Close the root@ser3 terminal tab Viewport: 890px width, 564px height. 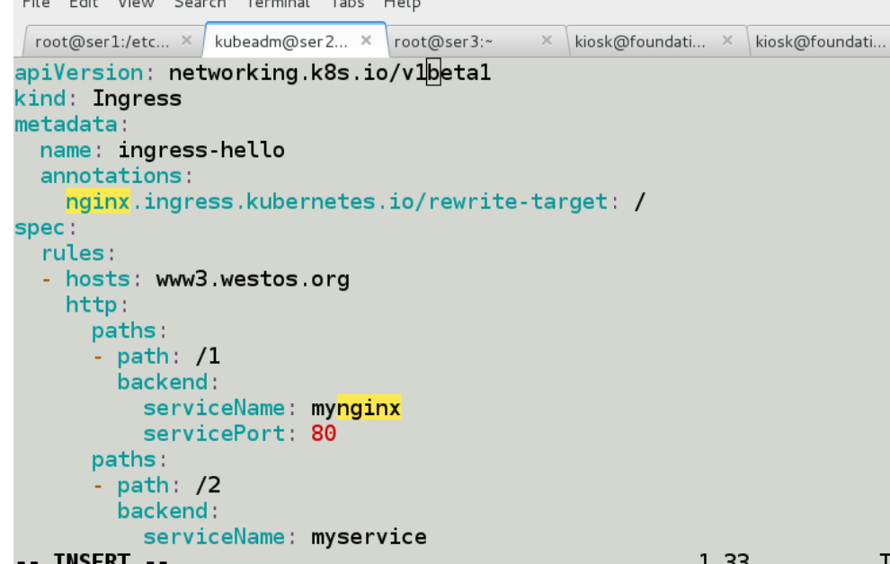click(547, 40)
